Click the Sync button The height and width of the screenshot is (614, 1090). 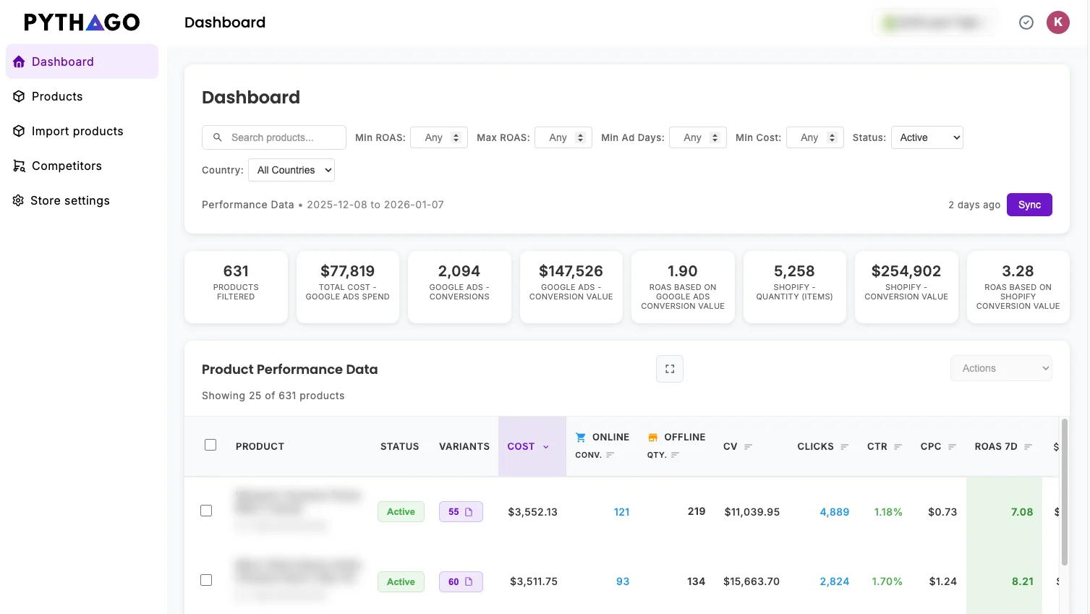point(1029,205)
